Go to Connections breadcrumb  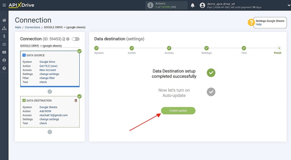(32, 28)
